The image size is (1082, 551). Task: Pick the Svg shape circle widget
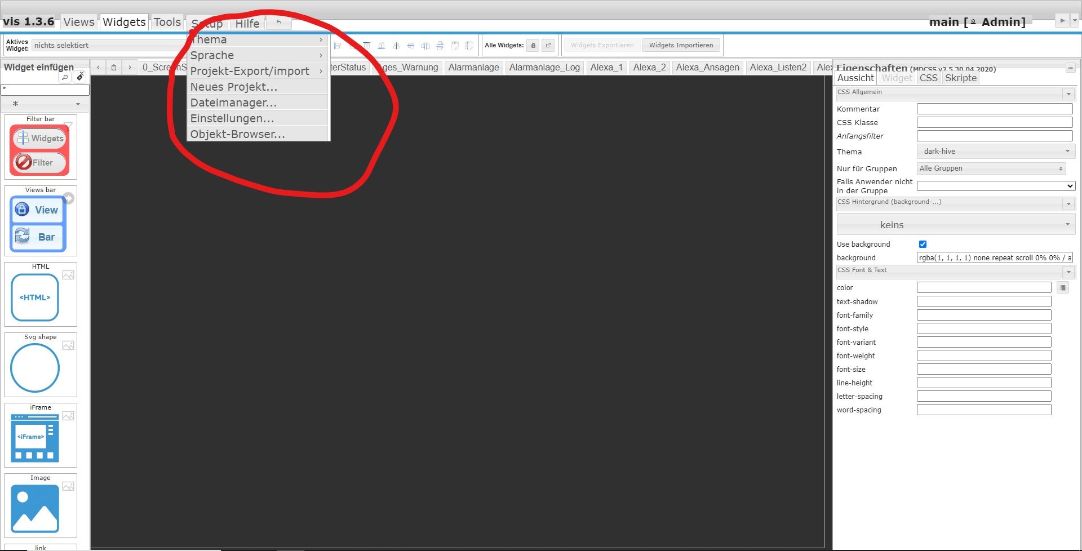point(35,368)
